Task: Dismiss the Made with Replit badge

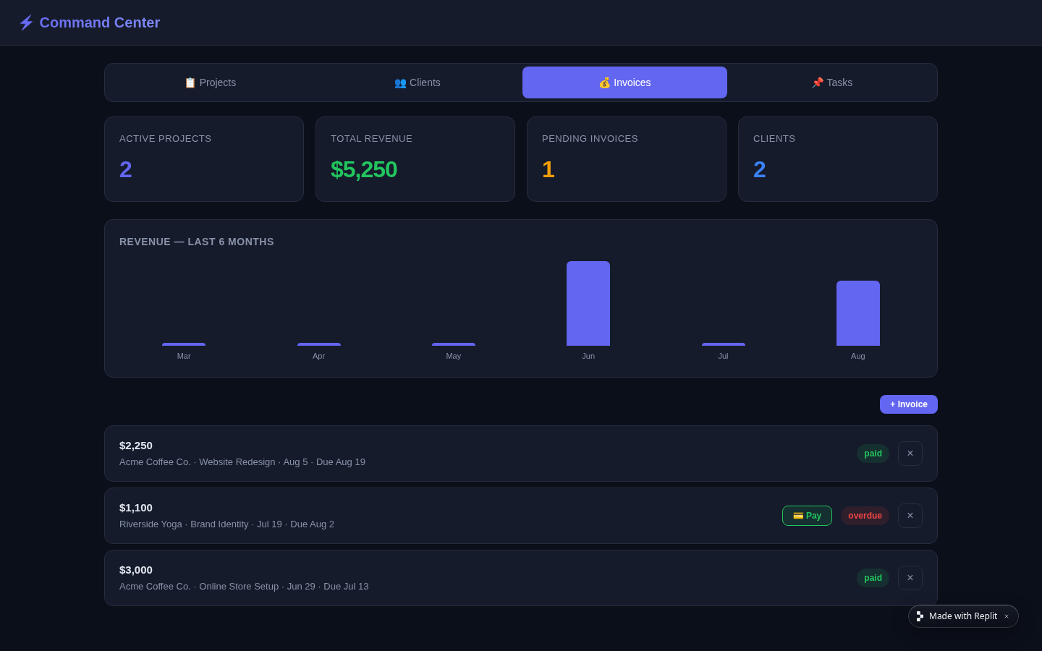Action: (x=1007, y=616)
